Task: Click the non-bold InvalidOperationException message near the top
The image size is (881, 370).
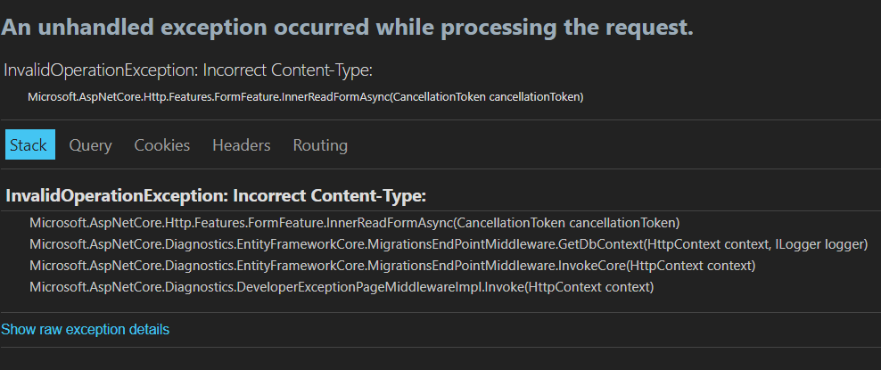Action: click(188, 70)
